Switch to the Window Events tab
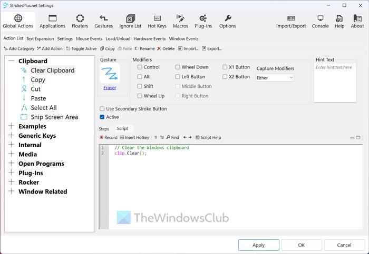The width and height of the screenshot is (369, 254). [183, 39]
